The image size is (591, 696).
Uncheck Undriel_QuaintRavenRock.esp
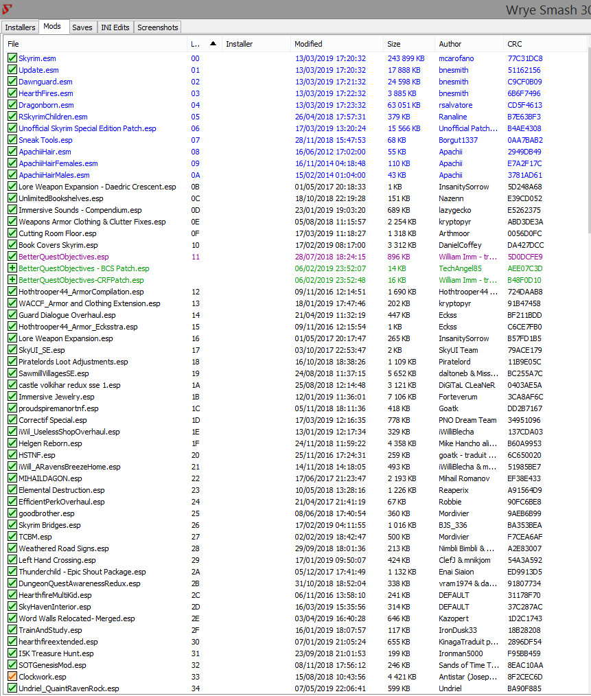tap(12, 688)
